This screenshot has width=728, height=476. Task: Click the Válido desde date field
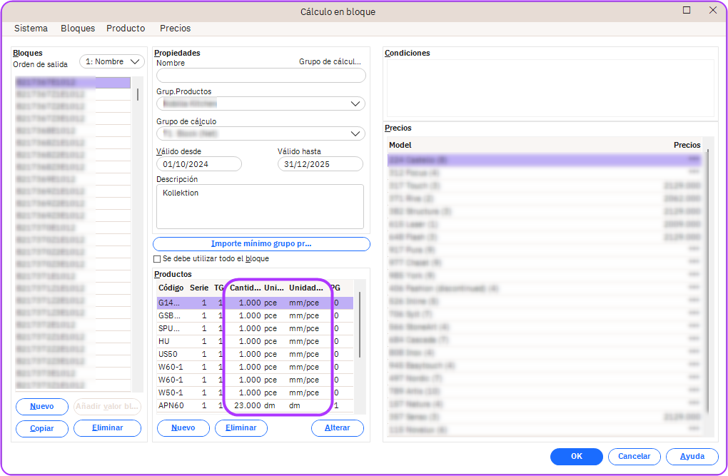198,164
